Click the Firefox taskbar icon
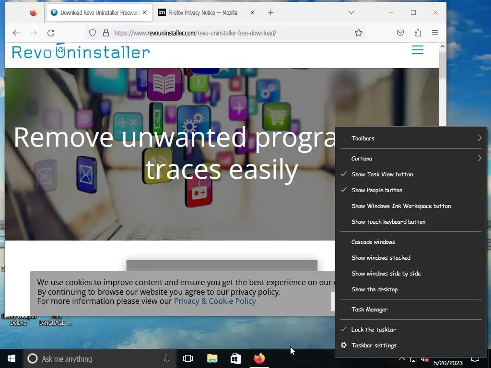491x368 pixels. (259, 358)
